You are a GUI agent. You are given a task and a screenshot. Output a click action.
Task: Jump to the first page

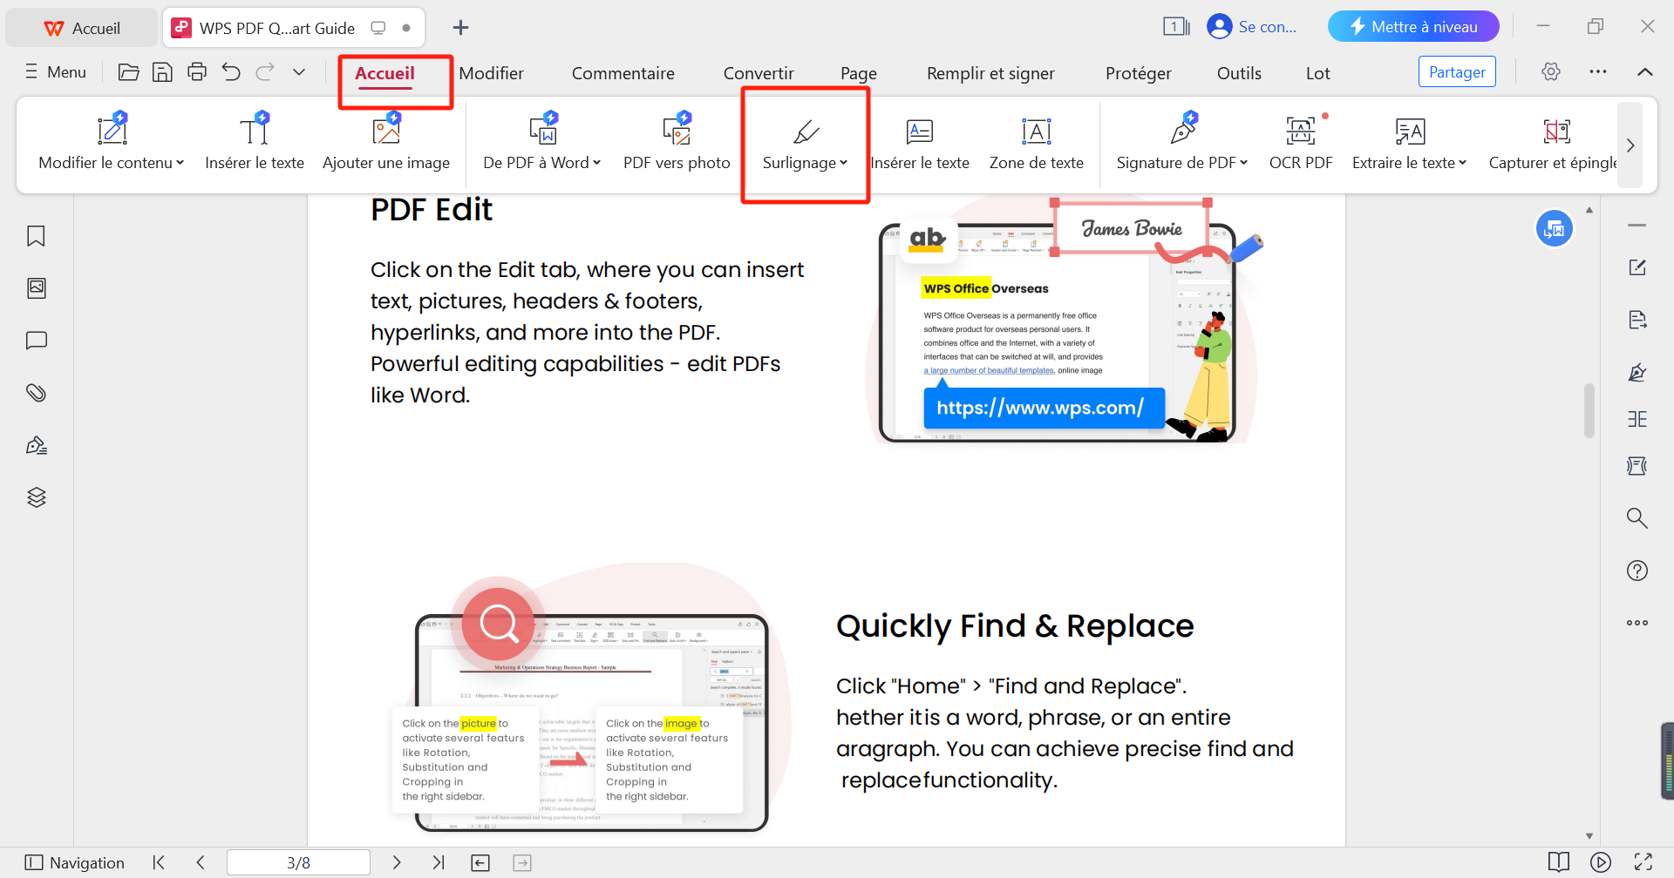click(x=159, y=862)
